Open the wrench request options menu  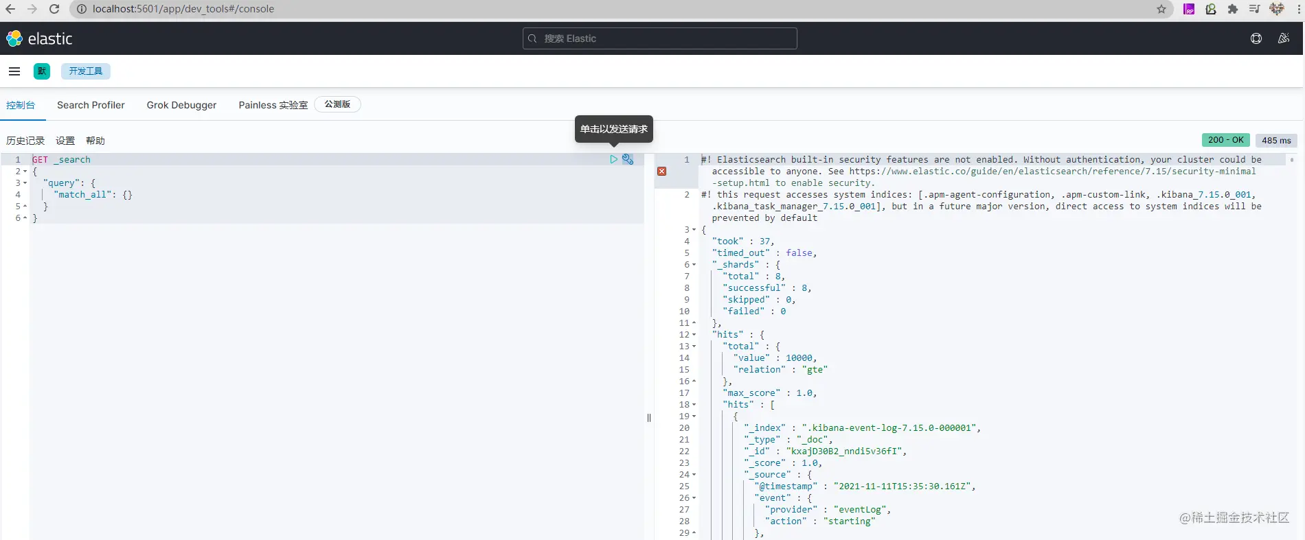click(628, 159)
